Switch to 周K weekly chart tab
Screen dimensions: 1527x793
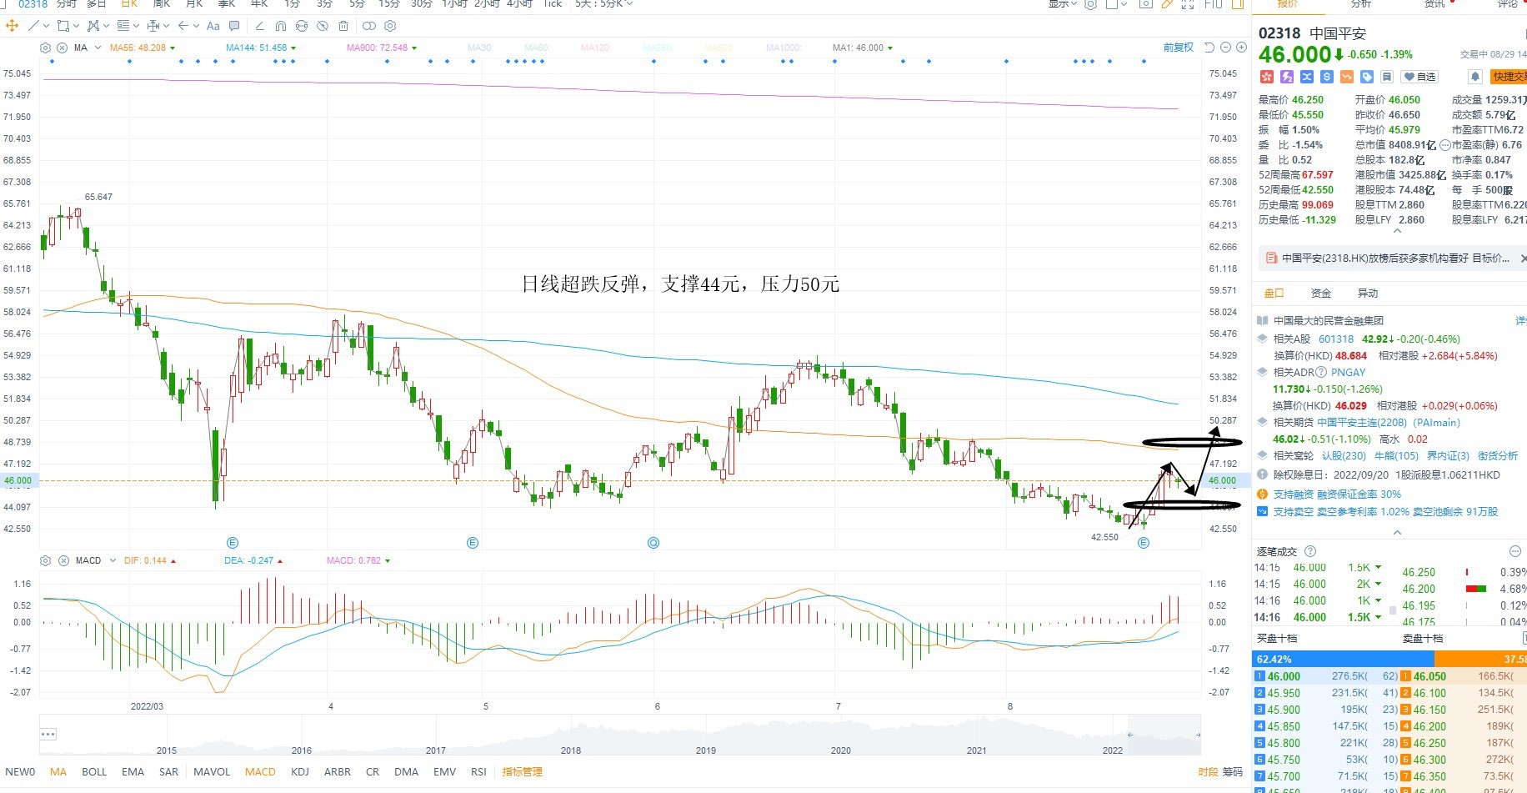(162, 4)
